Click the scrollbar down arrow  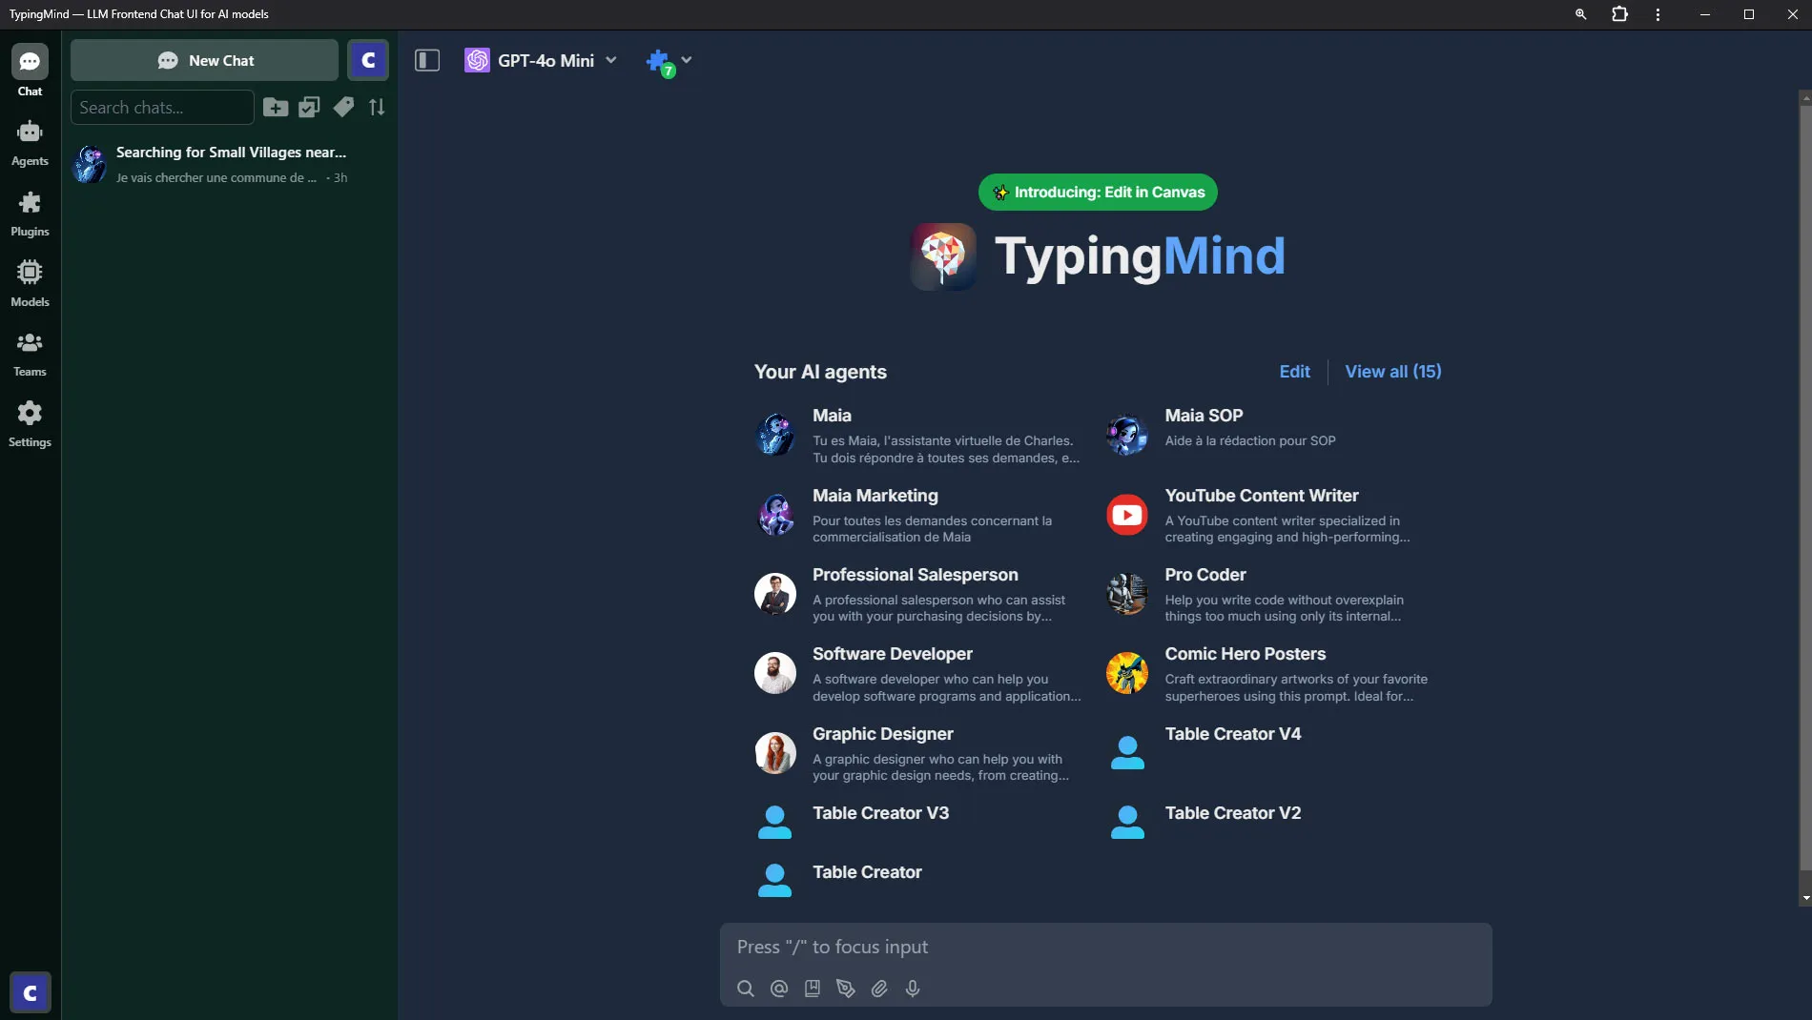(x=1804, y=898)
